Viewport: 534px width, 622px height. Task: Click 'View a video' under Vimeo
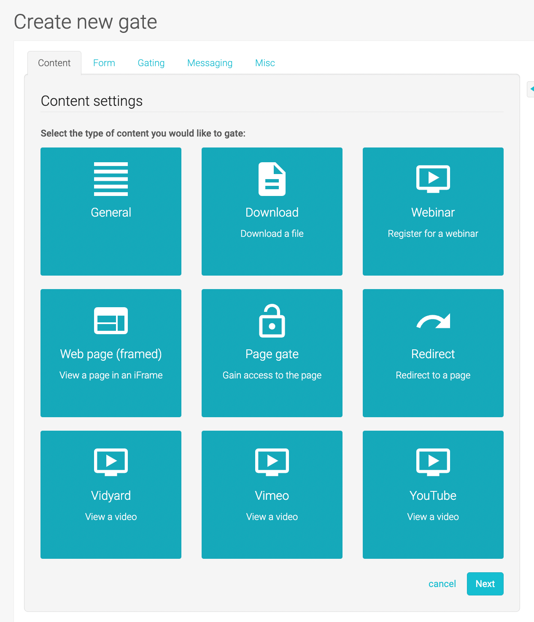pos(272,517)
